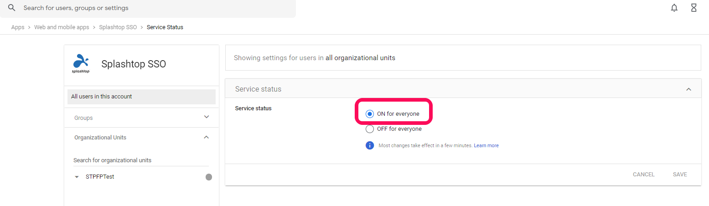Viewport: 709px width, 206px height.
Task: Navigate to Splashtop SSO breadcrumb
Action: [x=118, y=27]
